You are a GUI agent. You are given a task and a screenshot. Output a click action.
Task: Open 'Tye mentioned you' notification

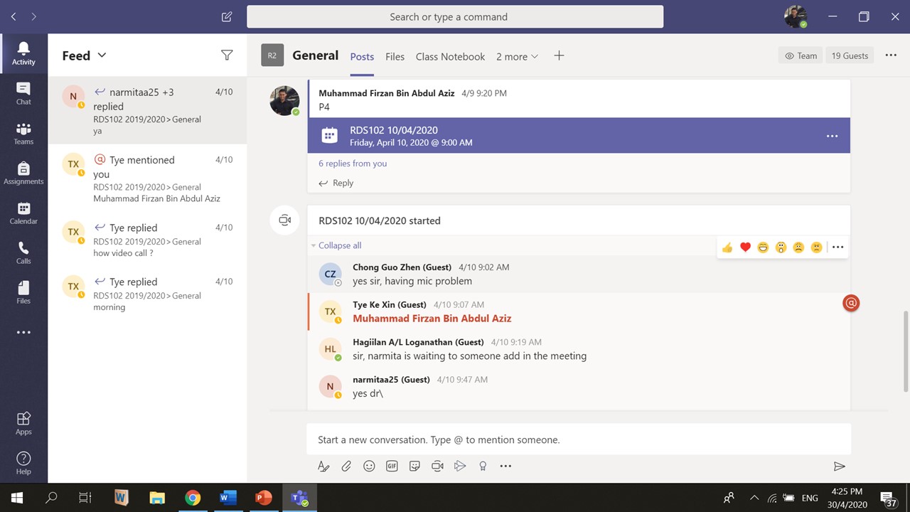147,178
